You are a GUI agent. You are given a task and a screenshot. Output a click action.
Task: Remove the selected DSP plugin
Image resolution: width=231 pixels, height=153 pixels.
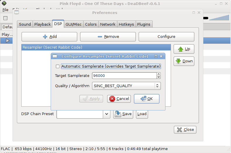[x=108, y=37]
